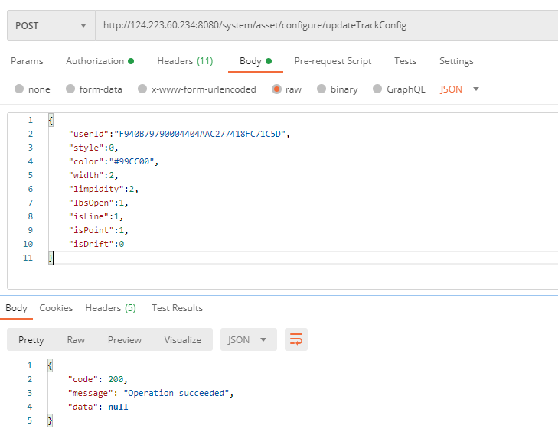Switch to response Cookies tab
The width and height of the screenshot is (558, 448).
pos(56,308)
